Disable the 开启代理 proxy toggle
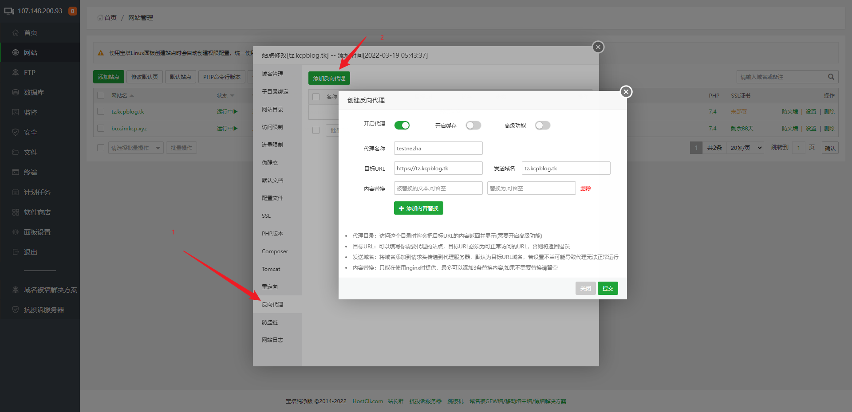Viewport: 852px width, 412px height. click(x=402, y=126)
